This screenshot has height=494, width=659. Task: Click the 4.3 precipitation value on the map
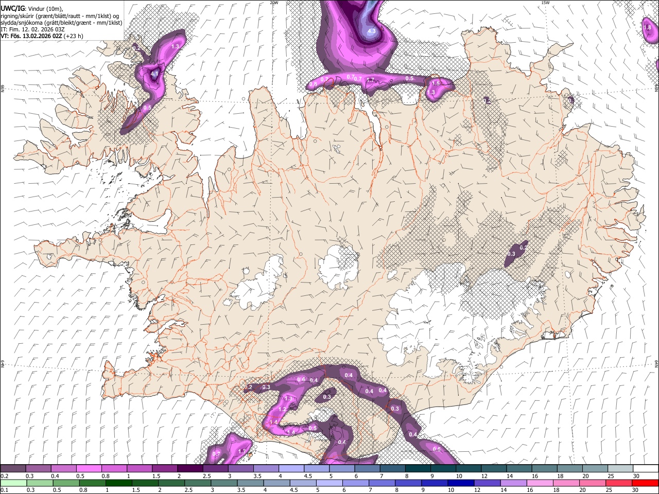pos(372,31)
